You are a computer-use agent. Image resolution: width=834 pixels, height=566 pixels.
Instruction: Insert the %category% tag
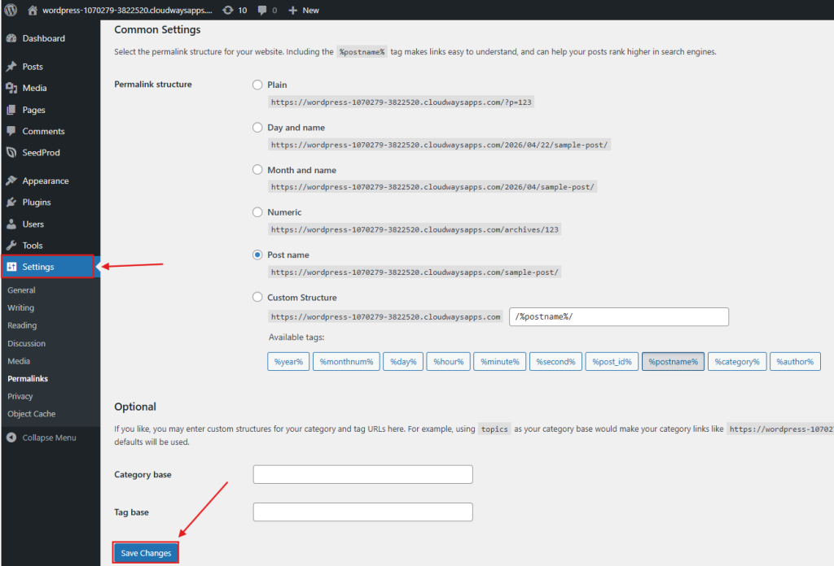[737, 362]
